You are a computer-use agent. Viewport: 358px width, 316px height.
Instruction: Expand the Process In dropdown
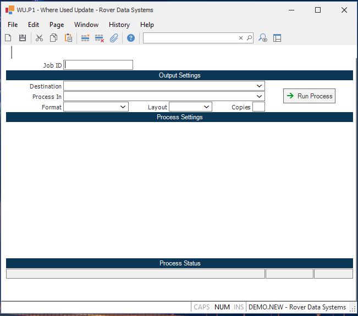(259, 97)
